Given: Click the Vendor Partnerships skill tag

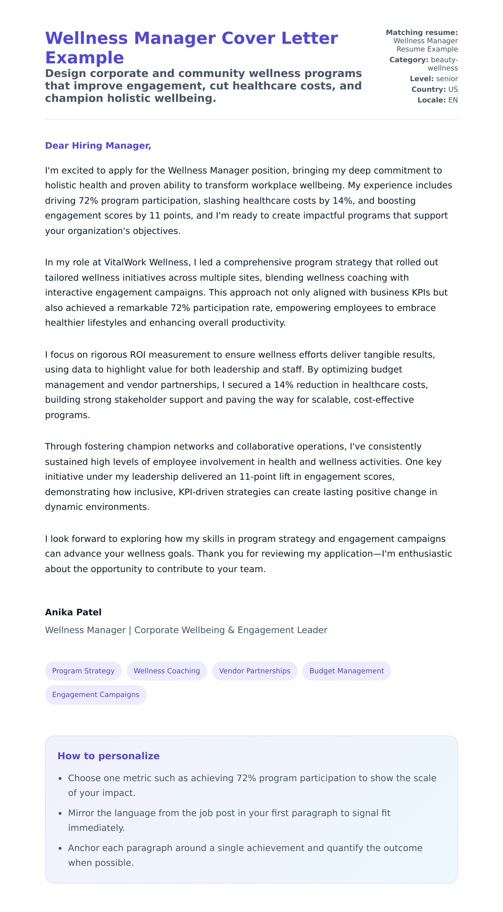Looking at the screenshot, I should coord(254,671).
